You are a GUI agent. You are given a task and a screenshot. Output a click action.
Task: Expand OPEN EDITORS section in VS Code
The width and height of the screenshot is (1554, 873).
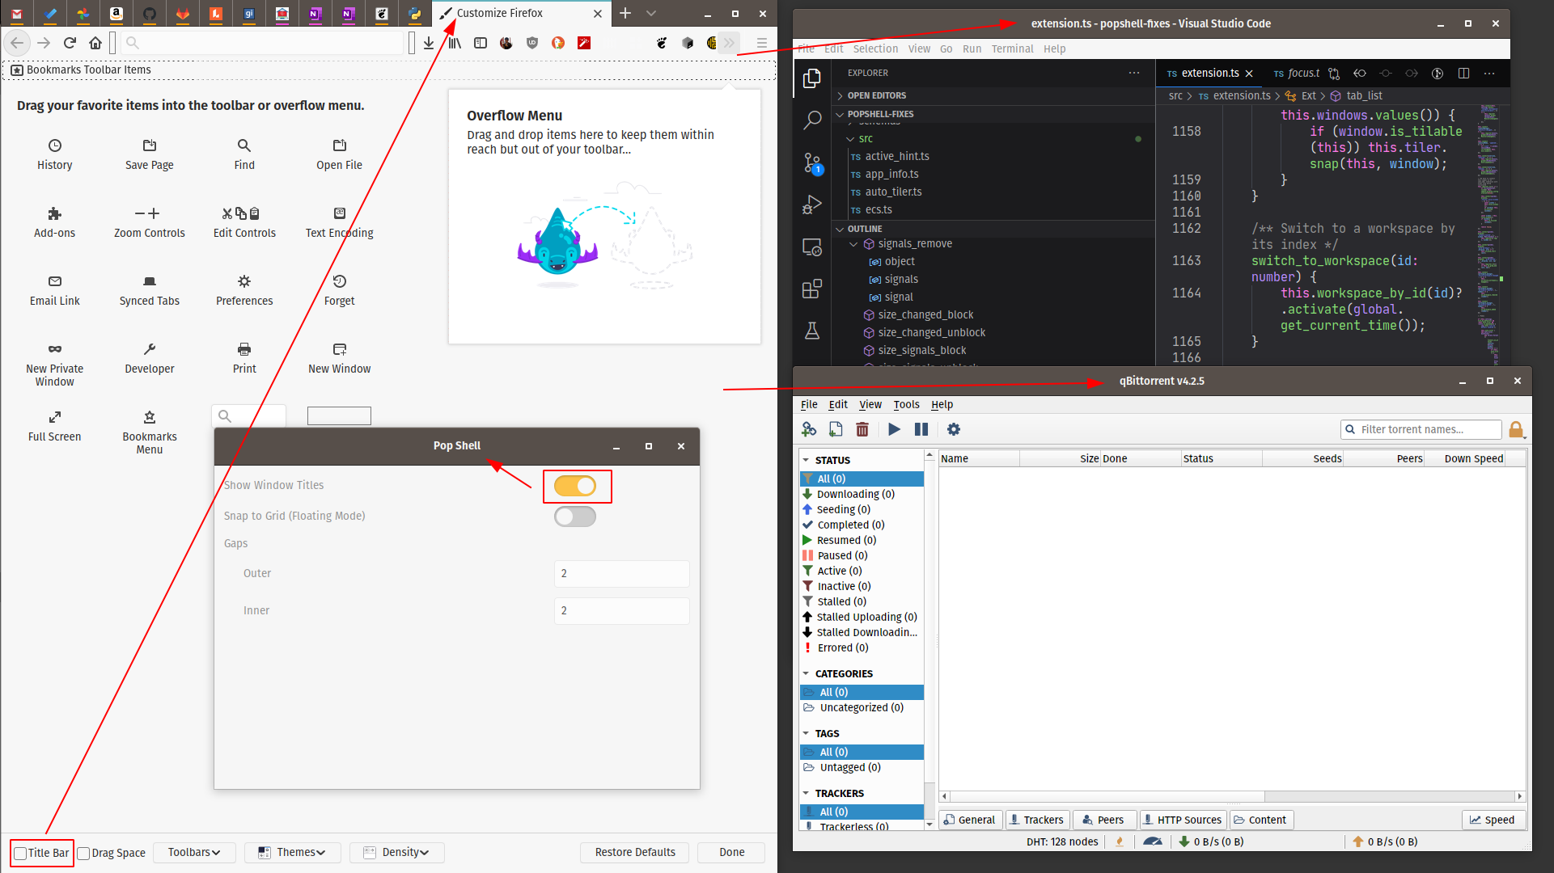877,95
